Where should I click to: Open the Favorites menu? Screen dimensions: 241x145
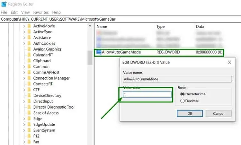(x=41, y=12)
